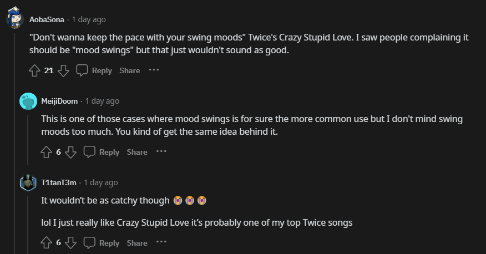Image resolution: width=486 pixels, height=254 pixels.
Task: Reply to T1tanT3m's comment
Action: point(102,243)
